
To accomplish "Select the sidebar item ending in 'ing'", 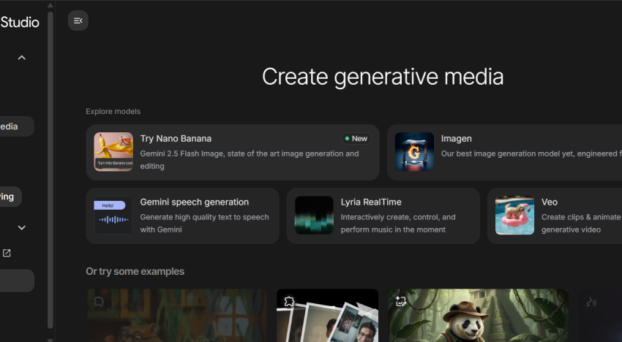I will [11, 197].
